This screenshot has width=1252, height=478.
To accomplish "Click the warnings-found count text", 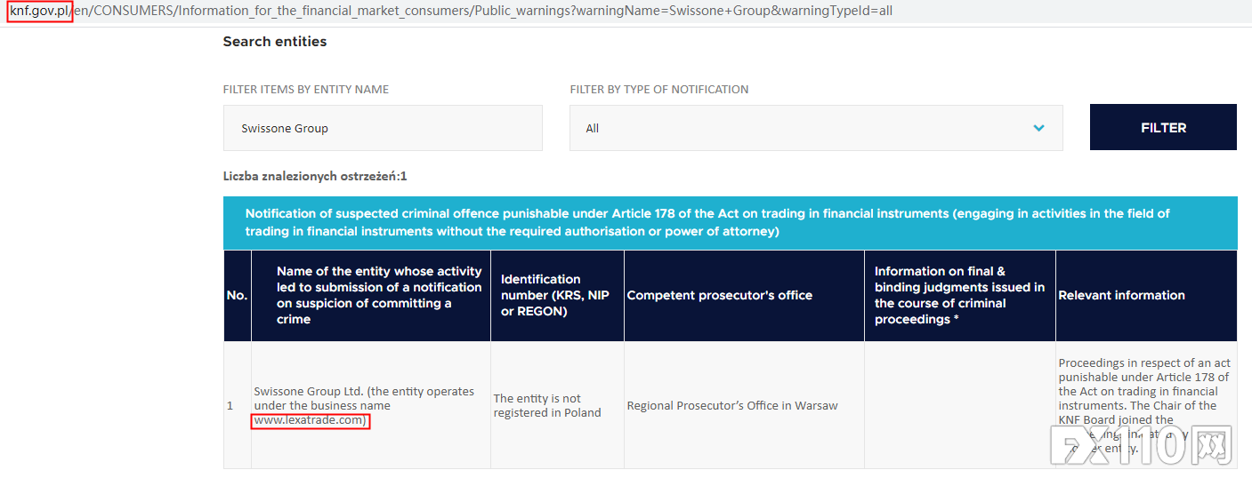I will click(x=315, y=177).
